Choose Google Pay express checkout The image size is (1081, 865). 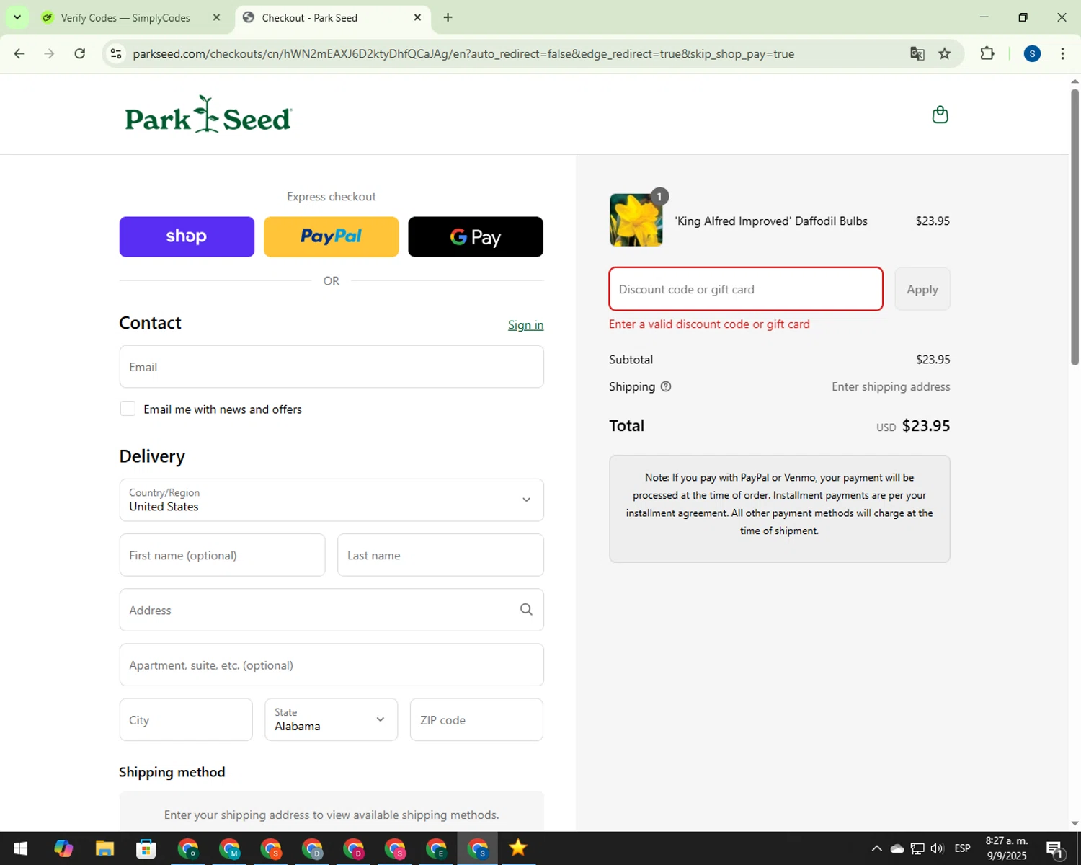click(476, 236)
